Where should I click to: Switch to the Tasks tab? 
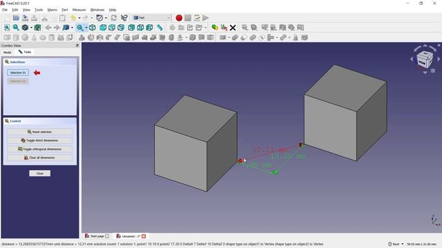(25, 52)
